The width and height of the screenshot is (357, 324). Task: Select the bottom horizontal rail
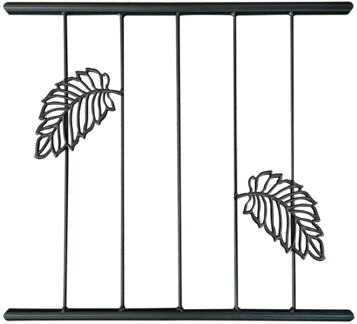tap(178, 315)
